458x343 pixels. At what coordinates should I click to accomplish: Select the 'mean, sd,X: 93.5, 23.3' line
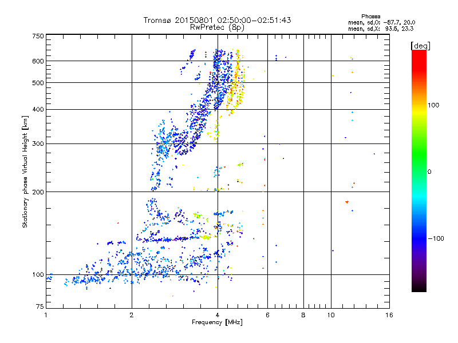[381, 29]
